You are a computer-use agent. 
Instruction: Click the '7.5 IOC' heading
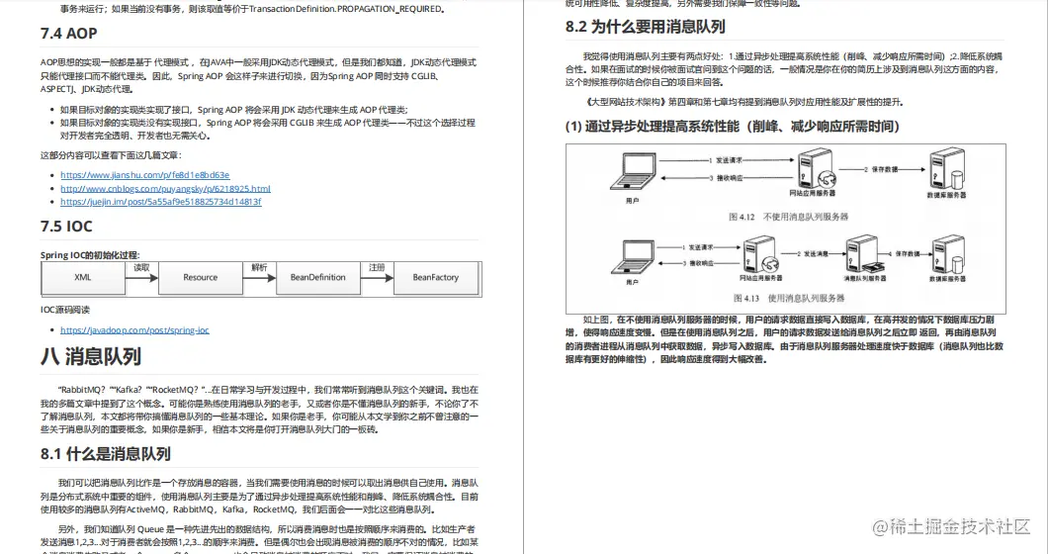66,227
